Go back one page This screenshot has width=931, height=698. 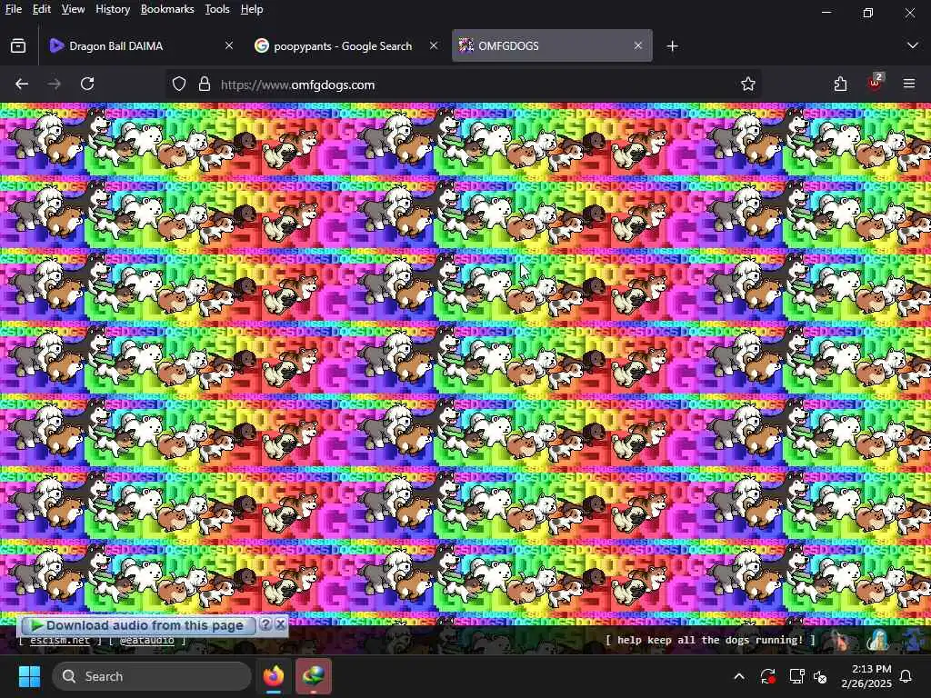coord(22,85)
